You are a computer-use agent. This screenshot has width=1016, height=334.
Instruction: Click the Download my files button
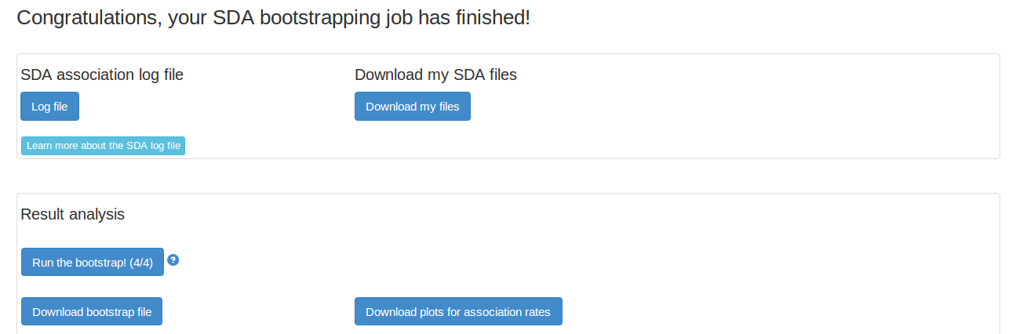[x=413, y=107]
